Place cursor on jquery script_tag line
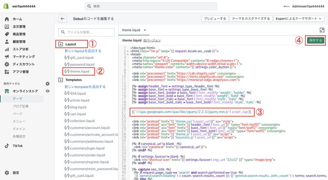328x180 pixels. [191, 112]
